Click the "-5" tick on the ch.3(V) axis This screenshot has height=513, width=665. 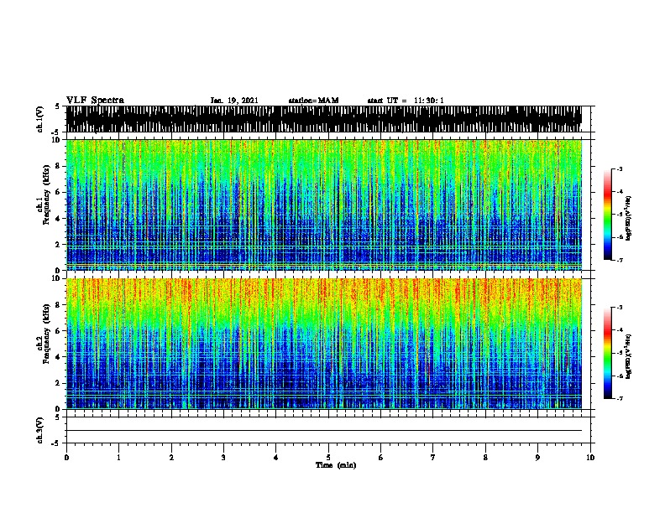tap(55, 443)
